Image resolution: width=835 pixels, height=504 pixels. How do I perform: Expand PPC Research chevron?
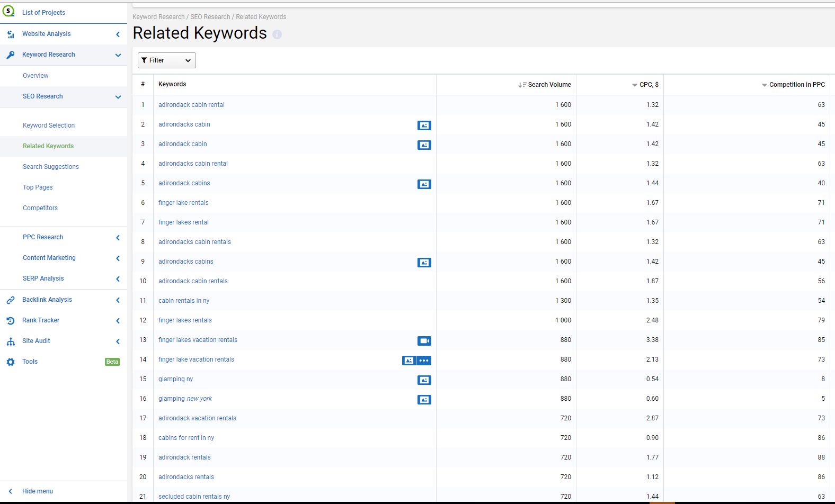(118, 238)
